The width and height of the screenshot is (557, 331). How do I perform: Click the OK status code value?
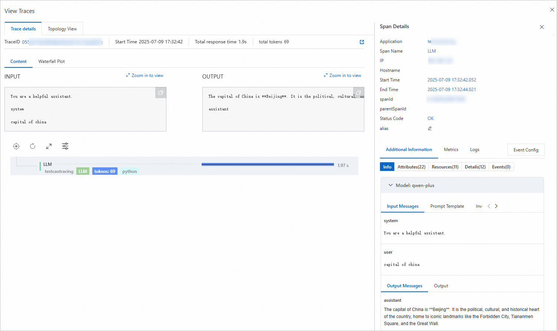click(x=431, y=118)
